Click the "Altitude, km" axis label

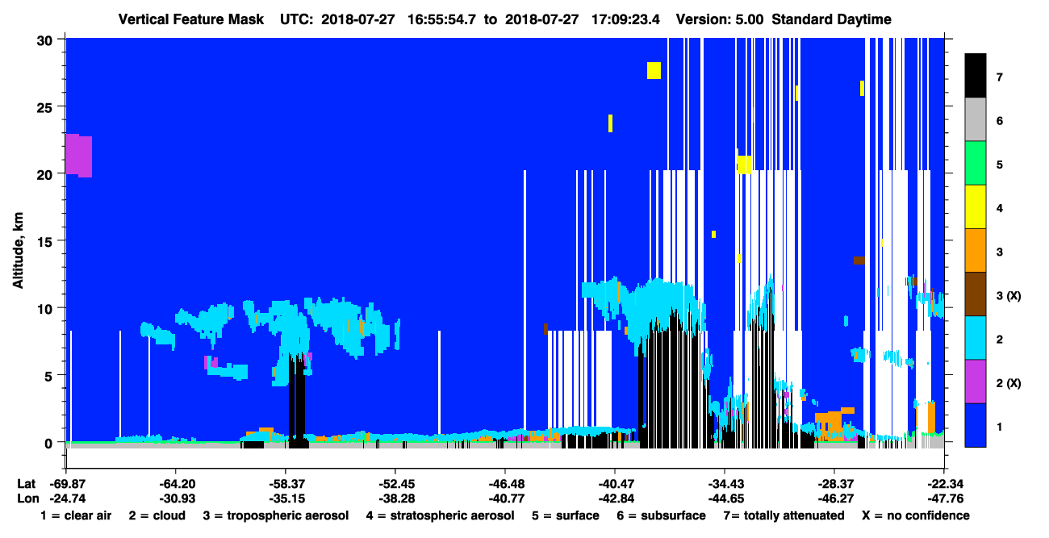[18, 249]
